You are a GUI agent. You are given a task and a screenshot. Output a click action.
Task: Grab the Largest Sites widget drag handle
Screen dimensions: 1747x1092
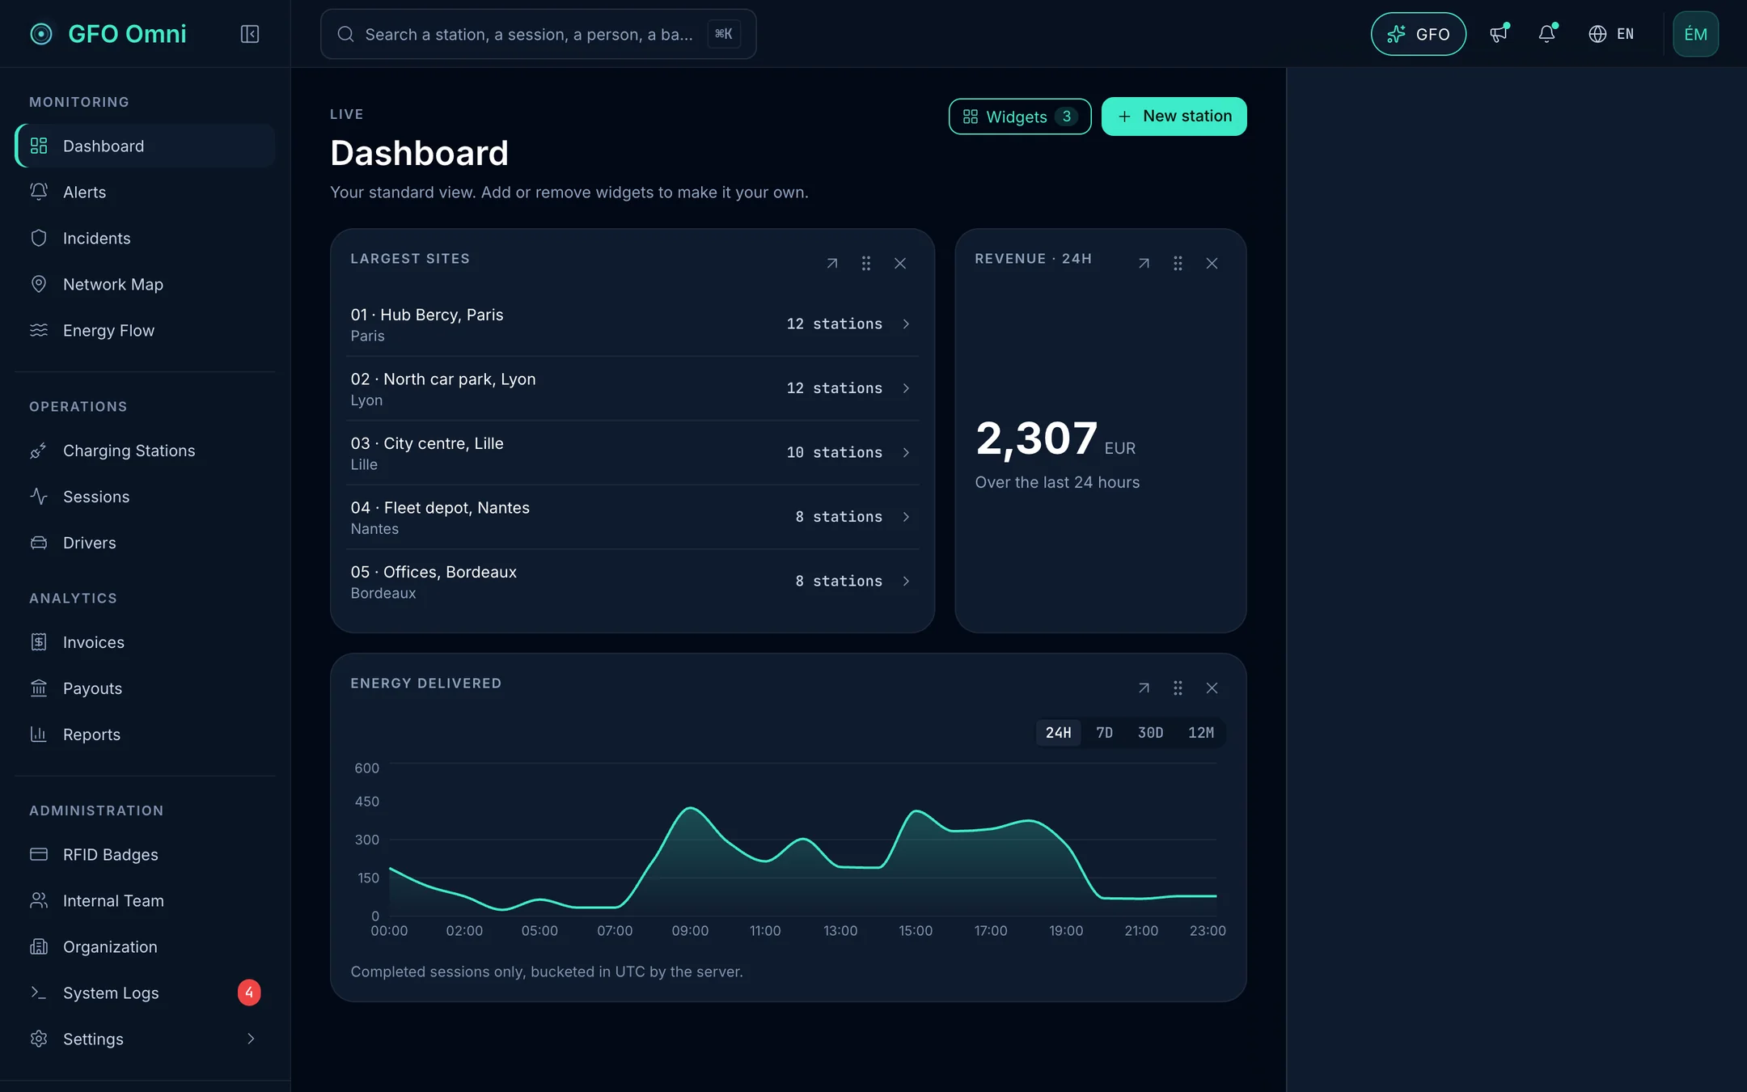866,264
